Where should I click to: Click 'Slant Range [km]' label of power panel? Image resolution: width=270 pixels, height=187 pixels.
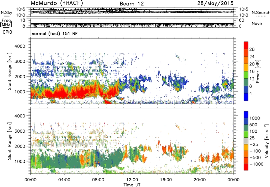(x=9, y=71)
